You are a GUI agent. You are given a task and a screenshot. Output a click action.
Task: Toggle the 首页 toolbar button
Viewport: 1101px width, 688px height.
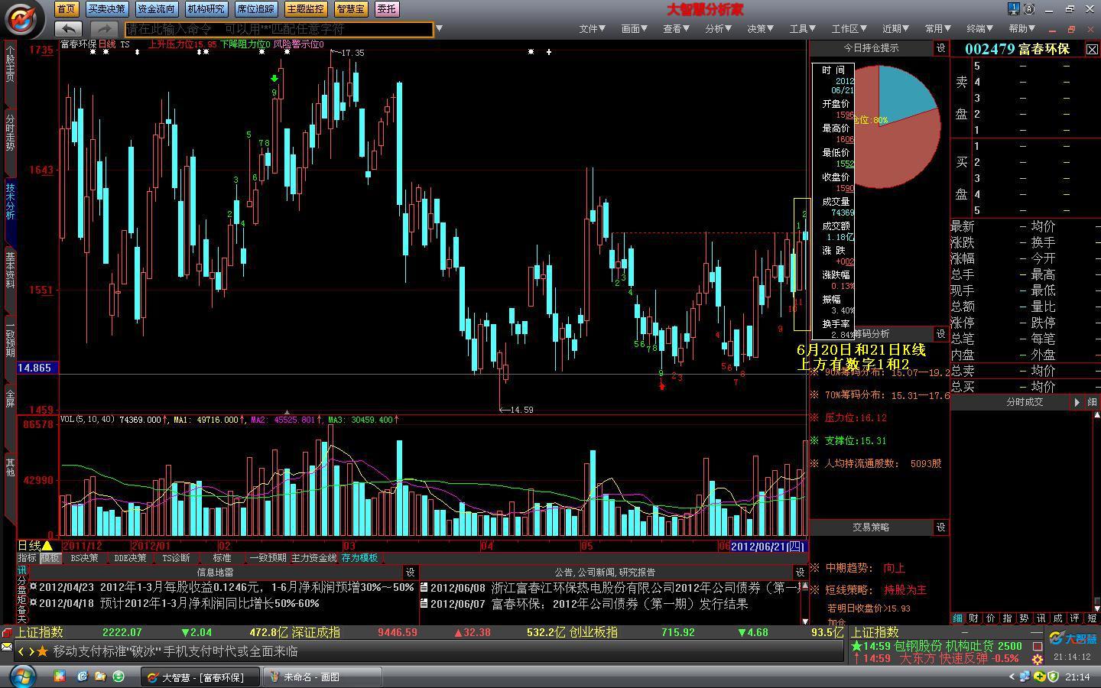pos(67,9)
